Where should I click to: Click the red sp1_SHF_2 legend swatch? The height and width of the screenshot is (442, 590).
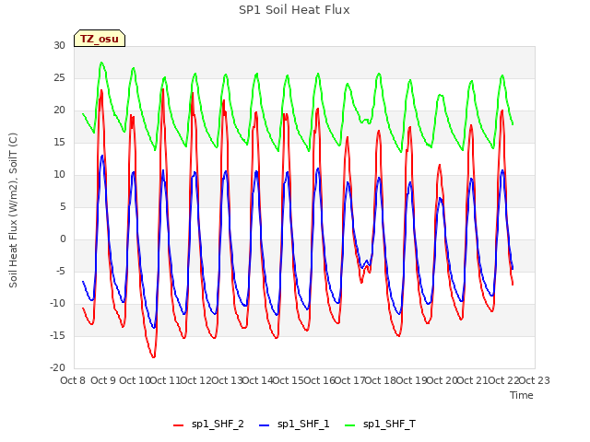(178, 425)
